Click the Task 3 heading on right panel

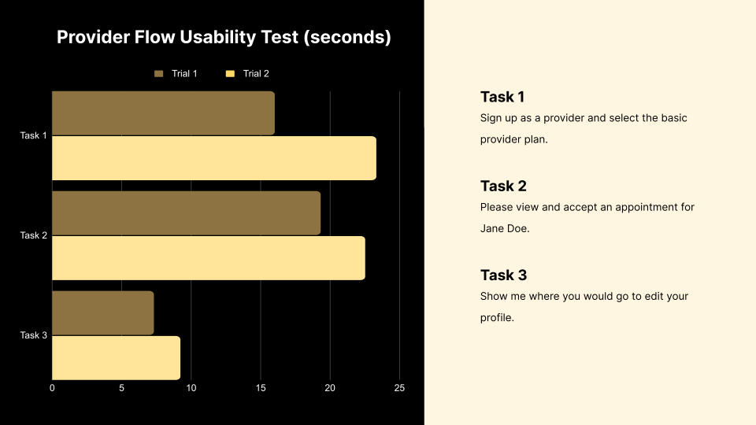click(503, 275)
